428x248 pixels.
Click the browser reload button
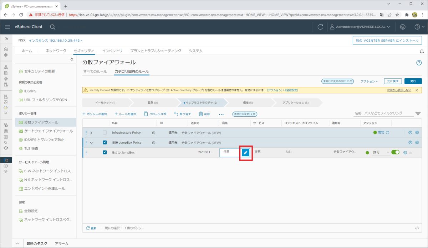coord(21,15)
